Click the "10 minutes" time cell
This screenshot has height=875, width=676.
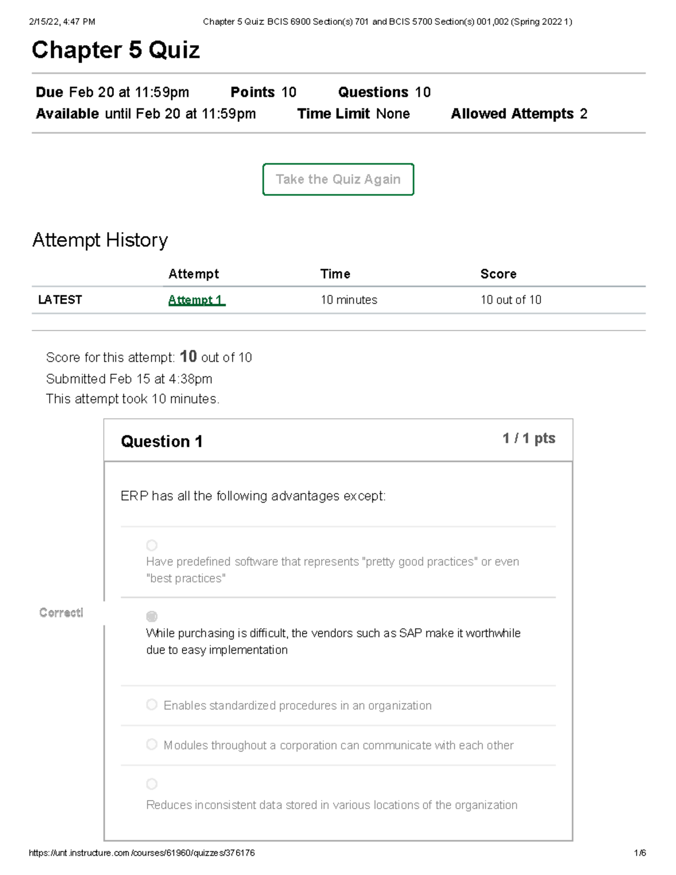(349, 300)
